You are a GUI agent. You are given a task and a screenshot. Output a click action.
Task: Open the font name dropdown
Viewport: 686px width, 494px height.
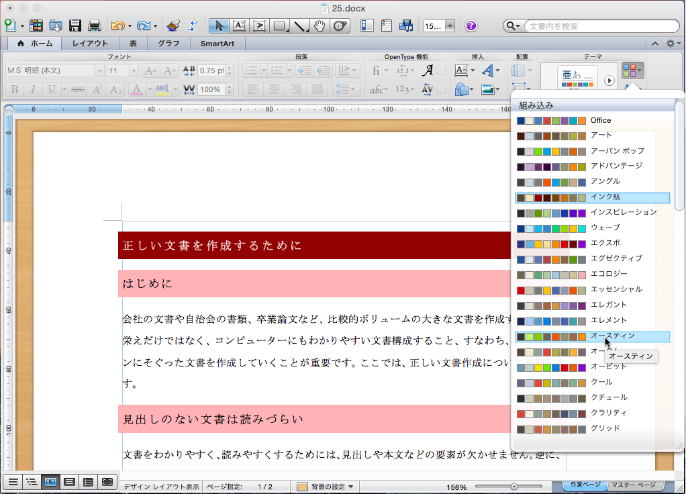point(99,70)
